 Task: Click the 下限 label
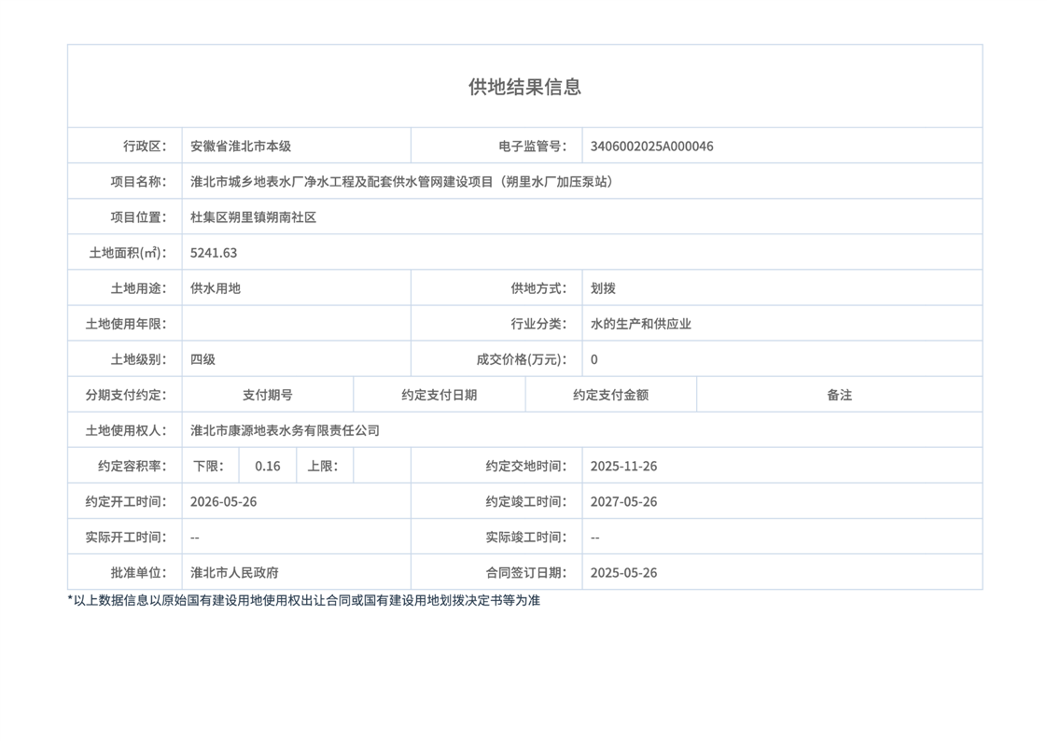tap(208, 466)
